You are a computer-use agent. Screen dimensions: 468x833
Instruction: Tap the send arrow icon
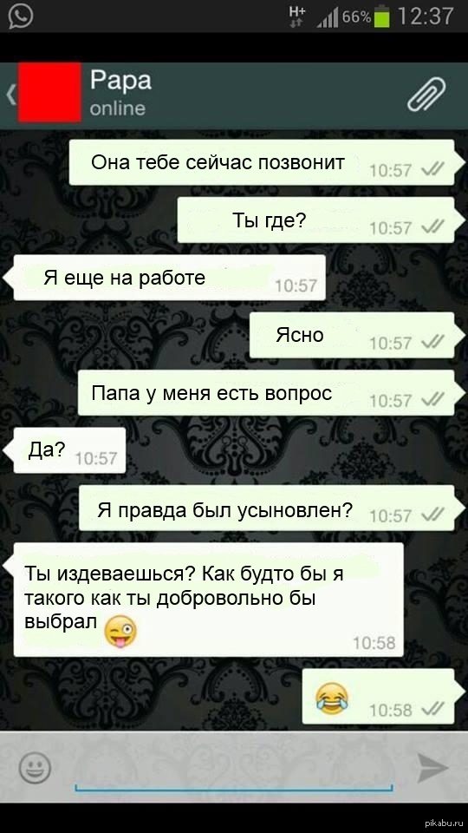433,768
